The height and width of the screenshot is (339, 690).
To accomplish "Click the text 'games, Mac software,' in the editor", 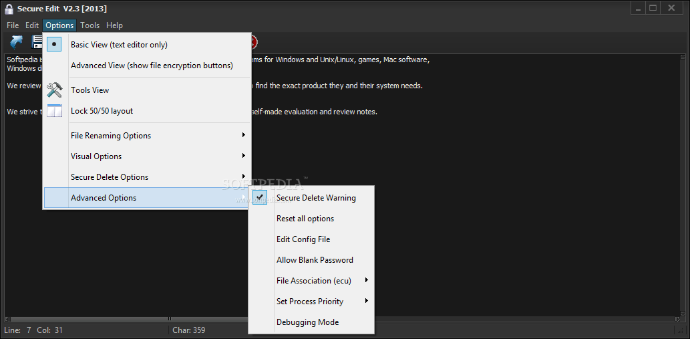I will pyautogui.click(x=394, y=60).
